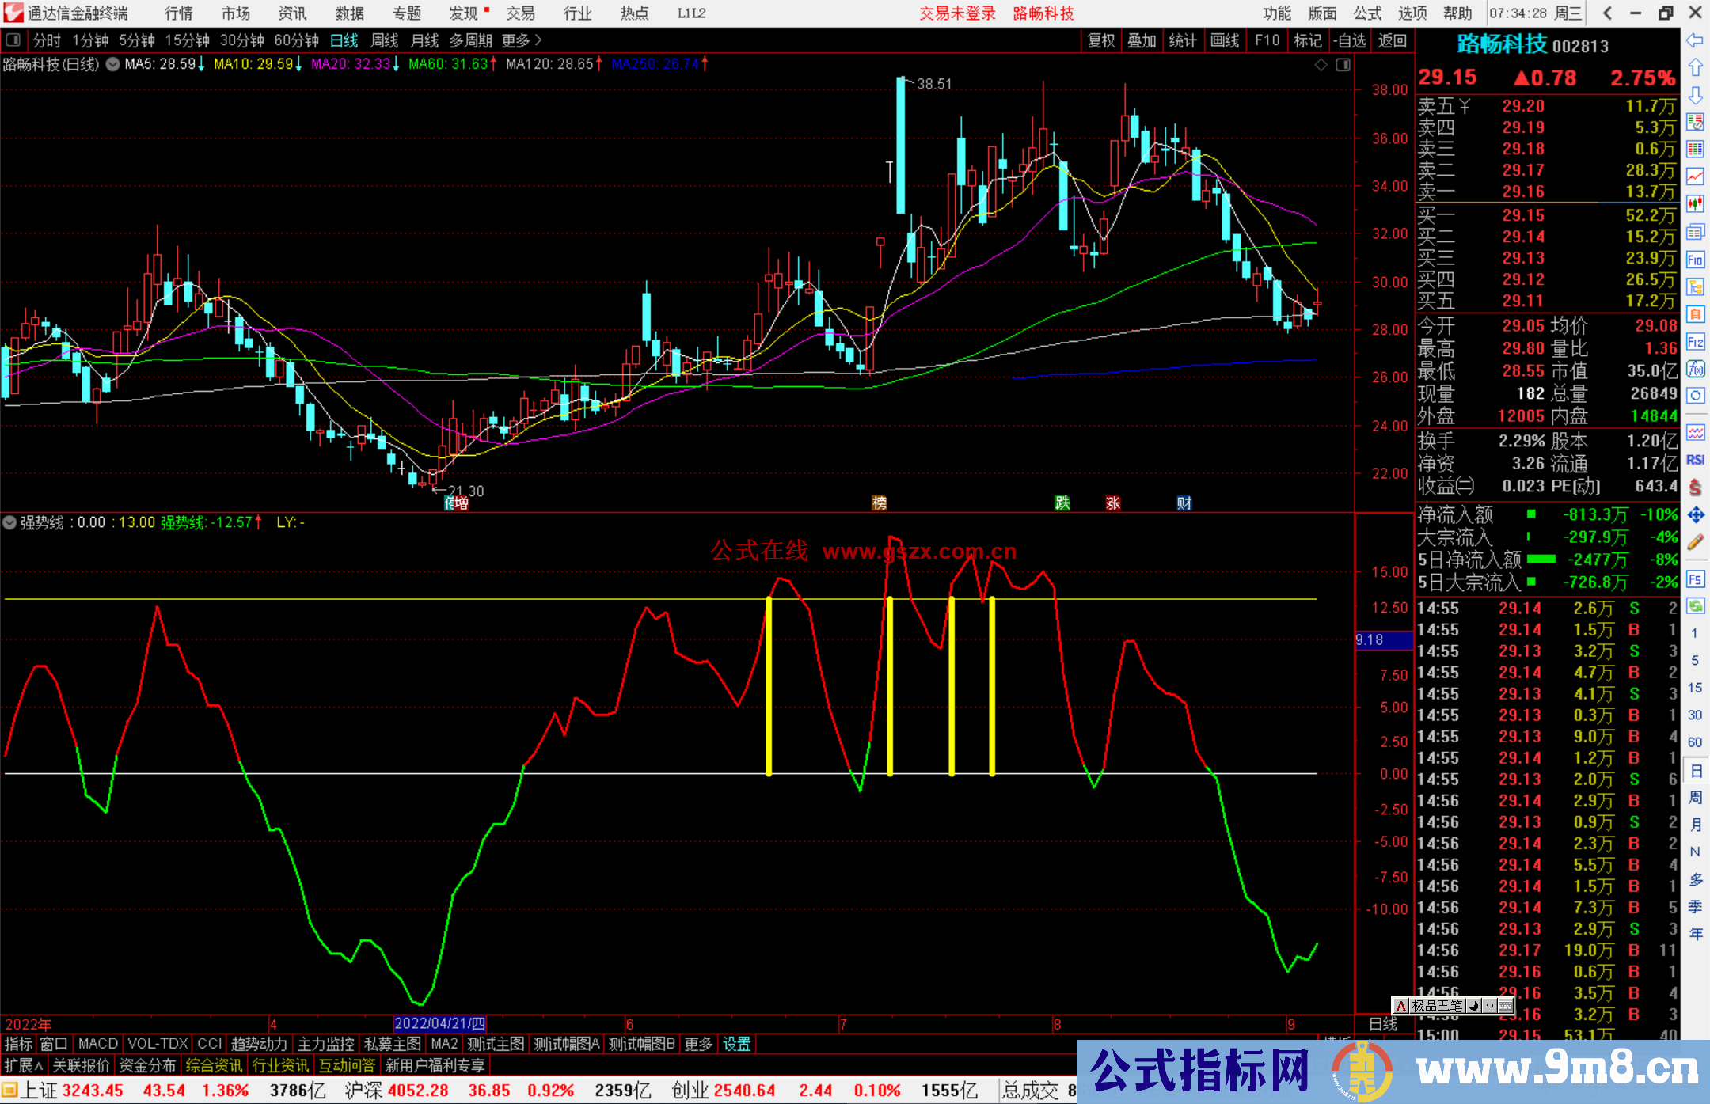
Task: Click the candlestick chart icon in sidebar
Action: (1695, 204)
